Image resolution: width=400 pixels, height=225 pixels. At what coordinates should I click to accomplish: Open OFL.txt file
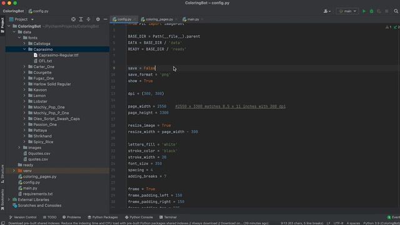pos(45,61)
